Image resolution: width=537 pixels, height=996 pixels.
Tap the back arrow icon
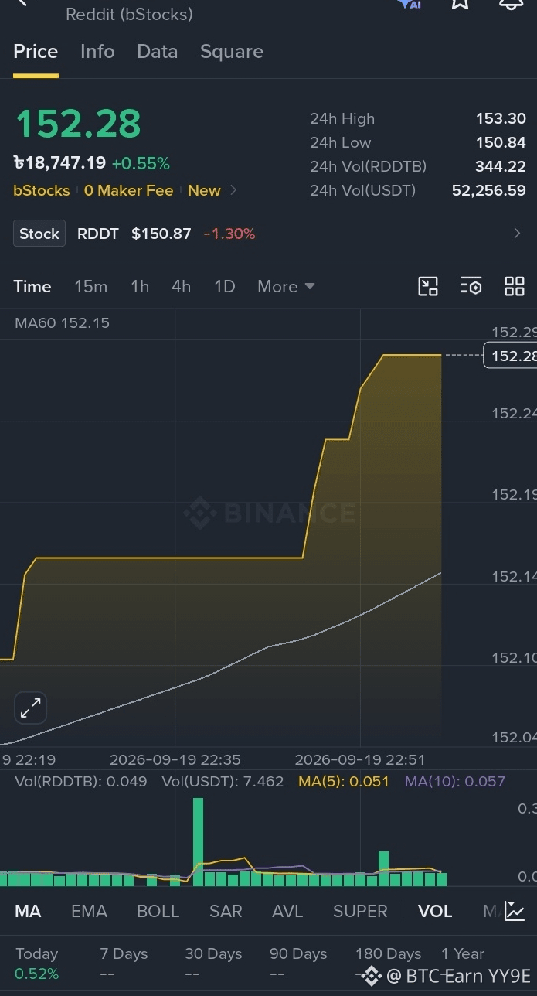22,3
